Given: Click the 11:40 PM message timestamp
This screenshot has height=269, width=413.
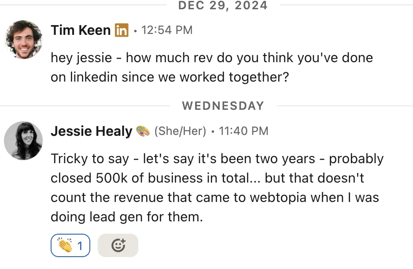Looking at the screenshot, I should click(243, 131).
